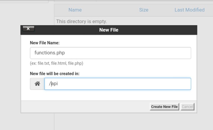Sort files by Last Modified column
The image size is (213, 130).
[x=189, y=10]
